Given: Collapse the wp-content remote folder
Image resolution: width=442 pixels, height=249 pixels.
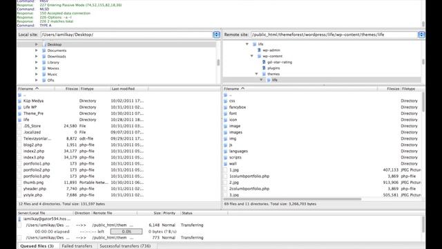Looking at the screenshot, I should pyautogui.click(x=251, y=56).
